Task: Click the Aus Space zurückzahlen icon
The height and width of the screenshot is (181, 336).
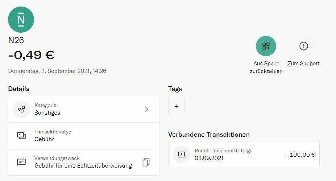Action: pyautogui.click(x=266, y=46)
